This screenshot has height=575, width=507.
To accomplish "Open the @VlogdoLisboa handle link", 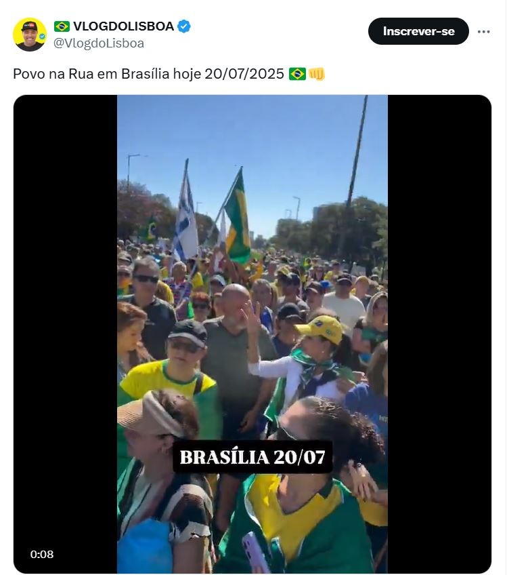I will 99,43.
